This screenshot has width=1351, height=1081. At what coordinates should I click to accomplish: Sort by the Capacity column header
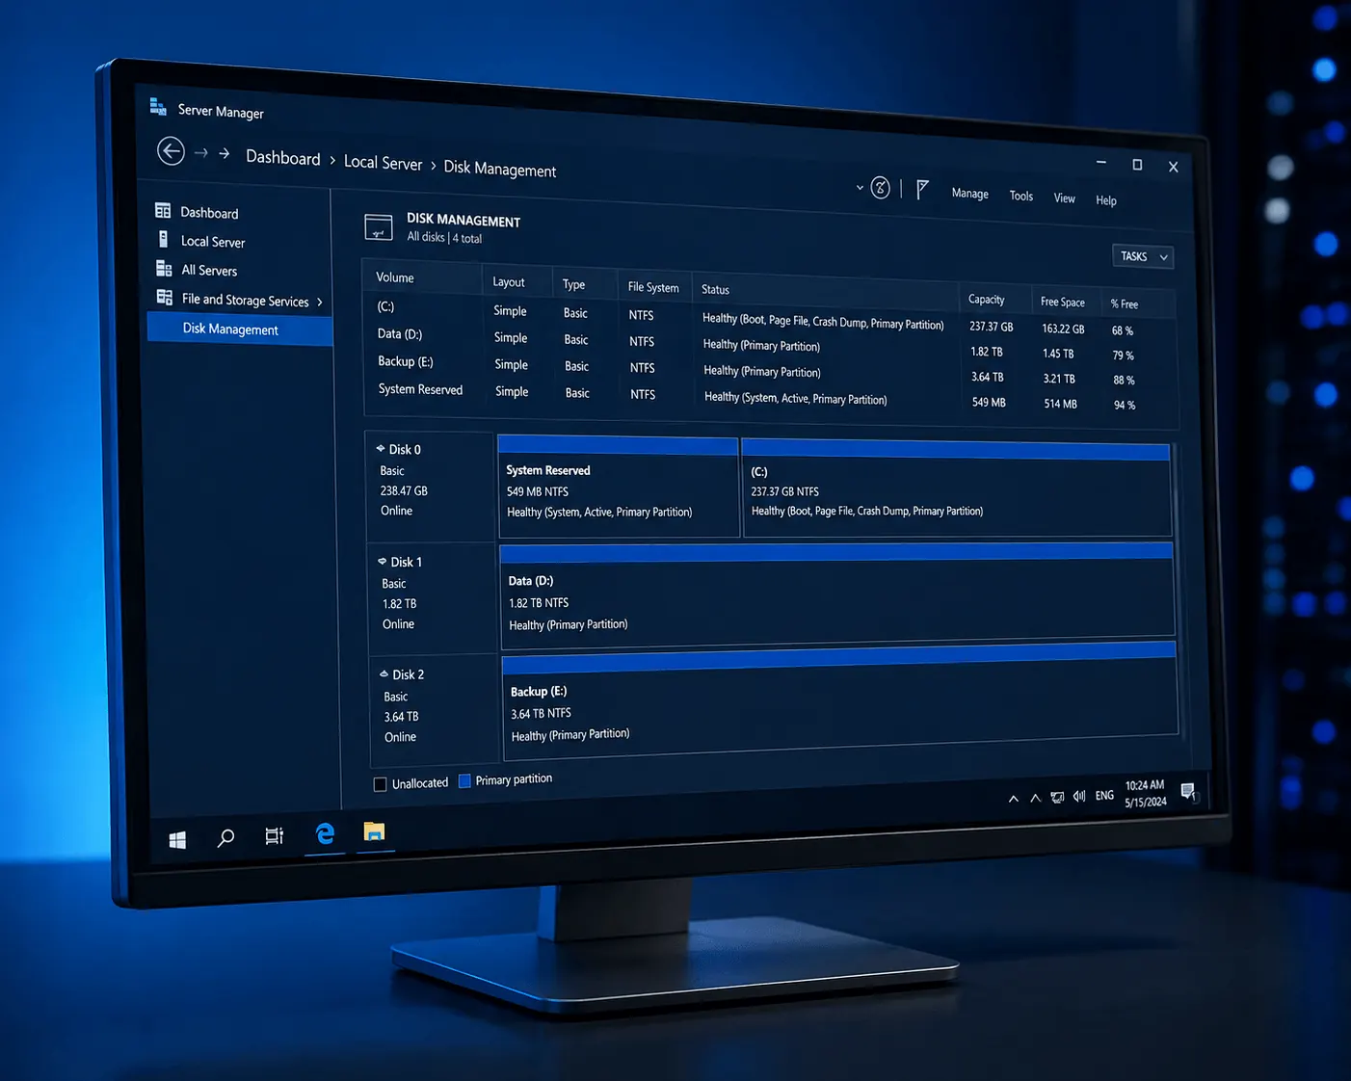pos(986,300)
